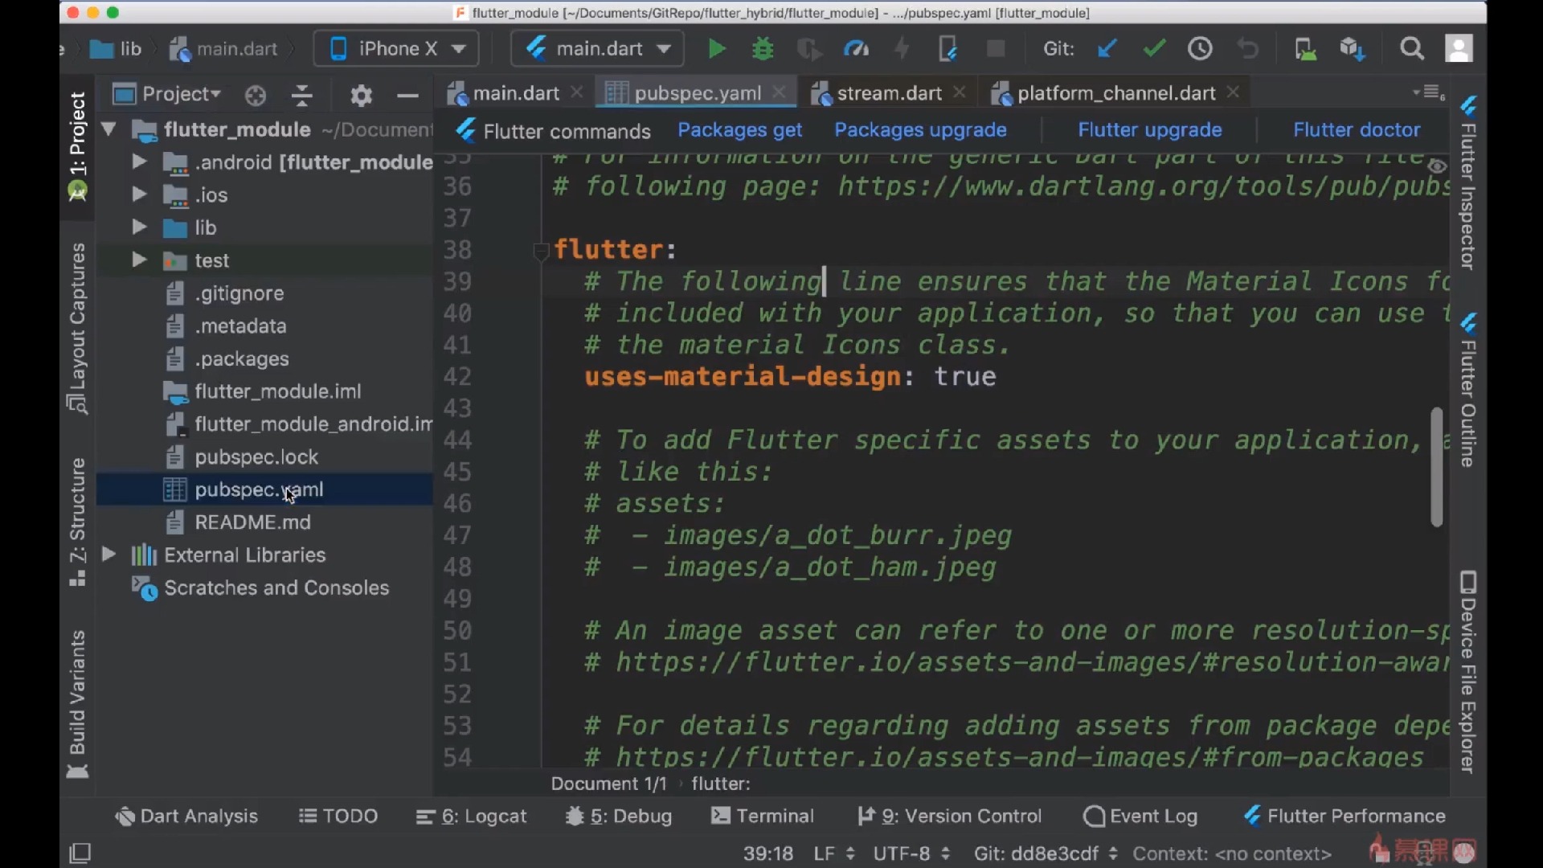Open main.dart run configuration dropdown
1543x868 pixels.
pyautogui.click(x=597, y=49)
